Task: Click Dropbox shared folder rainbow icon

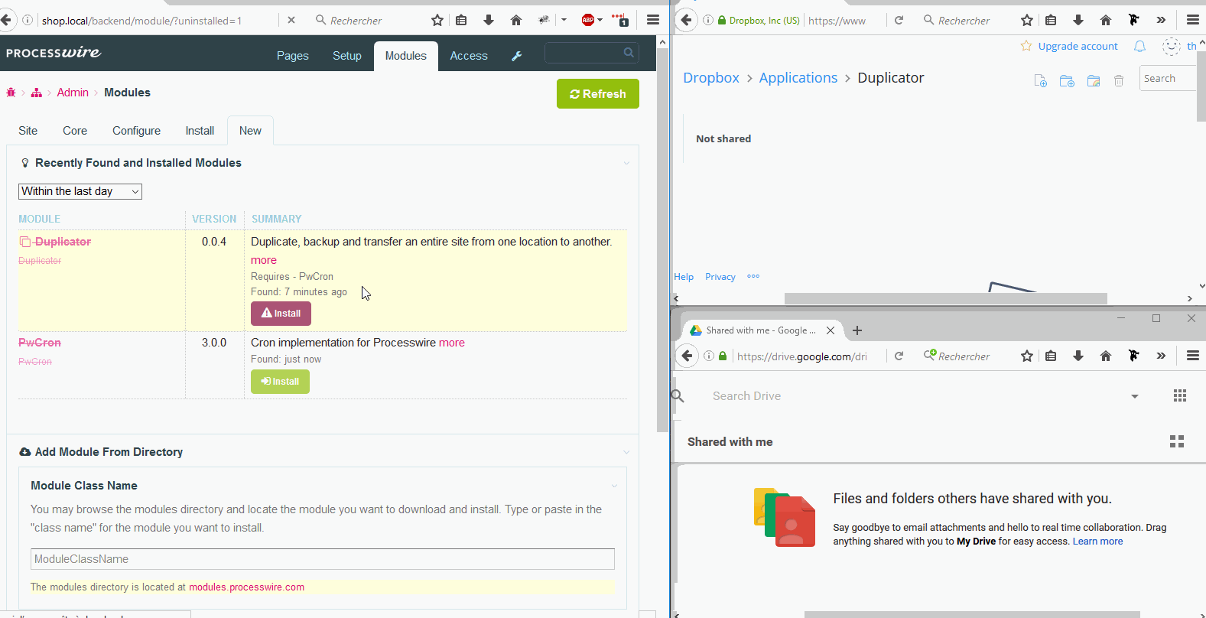Action: (x=1094, y=80)
